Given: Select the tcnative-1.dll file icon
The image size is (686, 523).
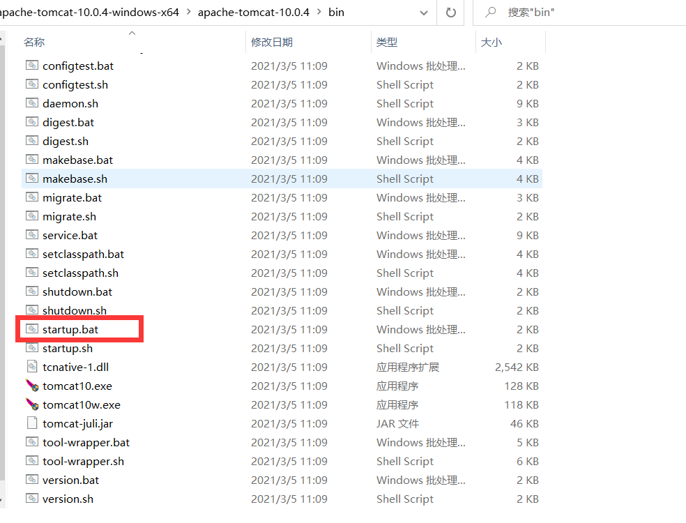Looking at the screenshot, I should point(32,367).
